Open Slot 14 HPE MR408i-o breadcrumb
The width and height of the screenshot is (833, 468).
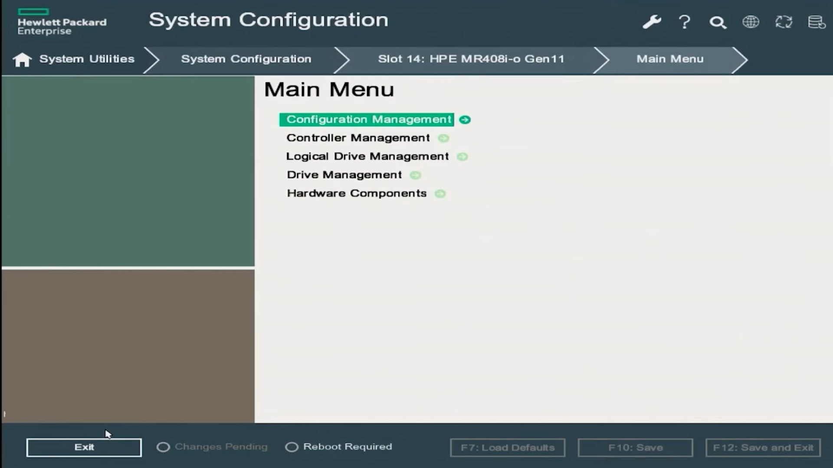pos(471,59)
